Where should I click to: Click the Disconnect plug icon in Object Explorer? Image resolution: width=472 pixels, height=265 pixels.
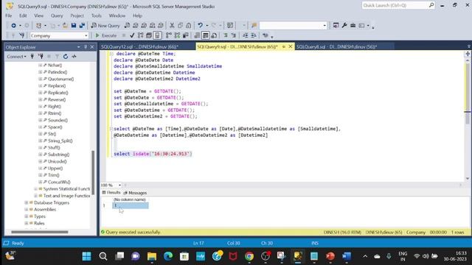point(41,57)
